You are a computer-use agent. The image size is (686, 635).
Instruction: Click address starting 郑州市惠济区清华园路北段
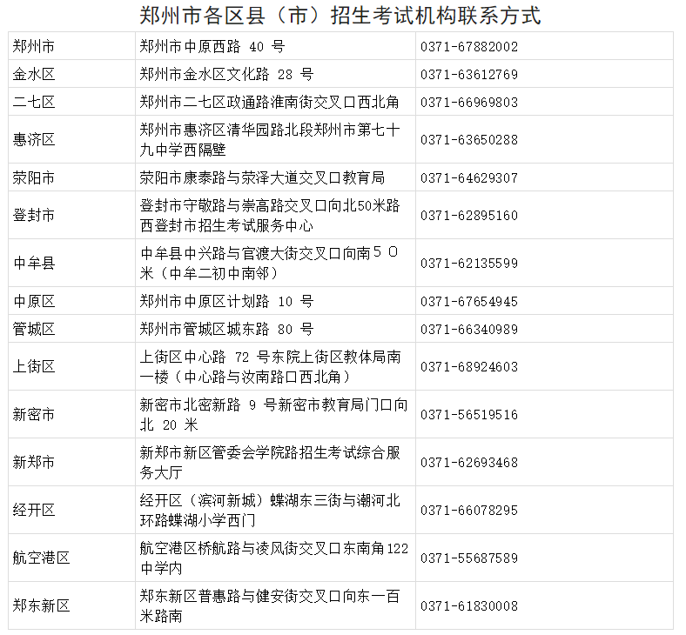tap(270, 140)
